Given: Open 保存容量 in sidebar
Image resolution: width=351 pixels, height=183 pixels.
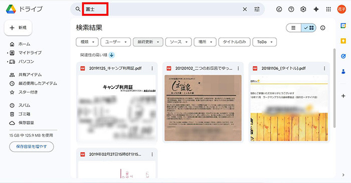Looking at the screenshot, I should pyautogui.click(x=26, y=122).
